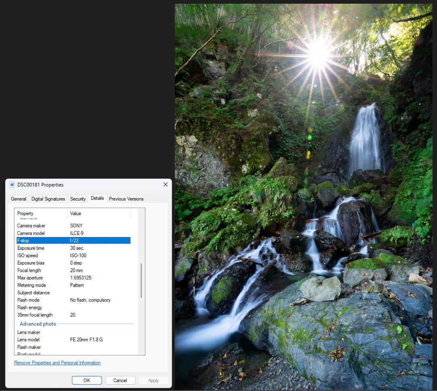The height and width of the screenshot is (391, 437).
Task: Pick the Lens model FE 20mm row
Action: point(73,340)
